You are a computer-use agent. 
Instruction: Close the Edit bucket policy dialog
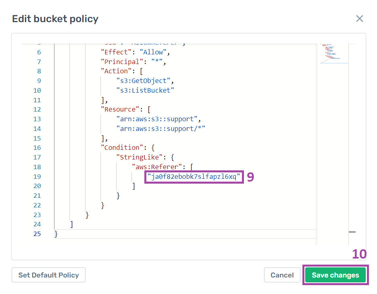pyautogui.click(x=359, y=19)
